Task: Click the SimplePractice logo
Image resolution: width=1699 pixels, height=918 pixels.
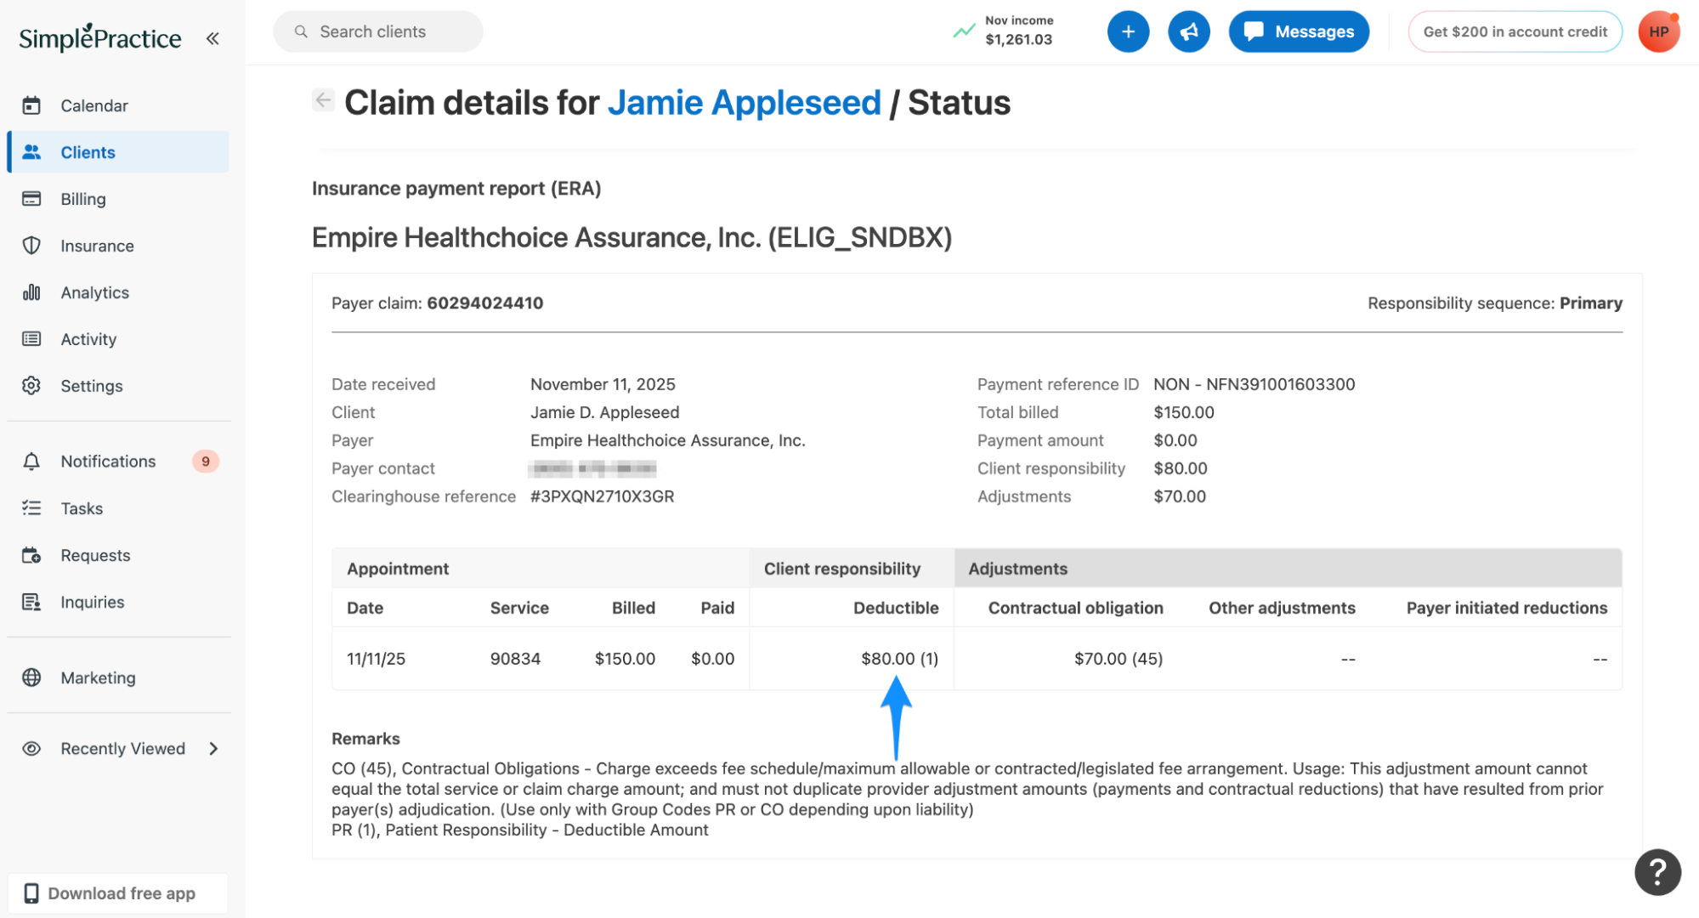Action: [99, 37]
